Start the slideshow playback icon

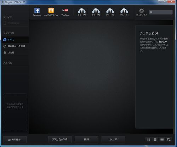pos(169,140)
